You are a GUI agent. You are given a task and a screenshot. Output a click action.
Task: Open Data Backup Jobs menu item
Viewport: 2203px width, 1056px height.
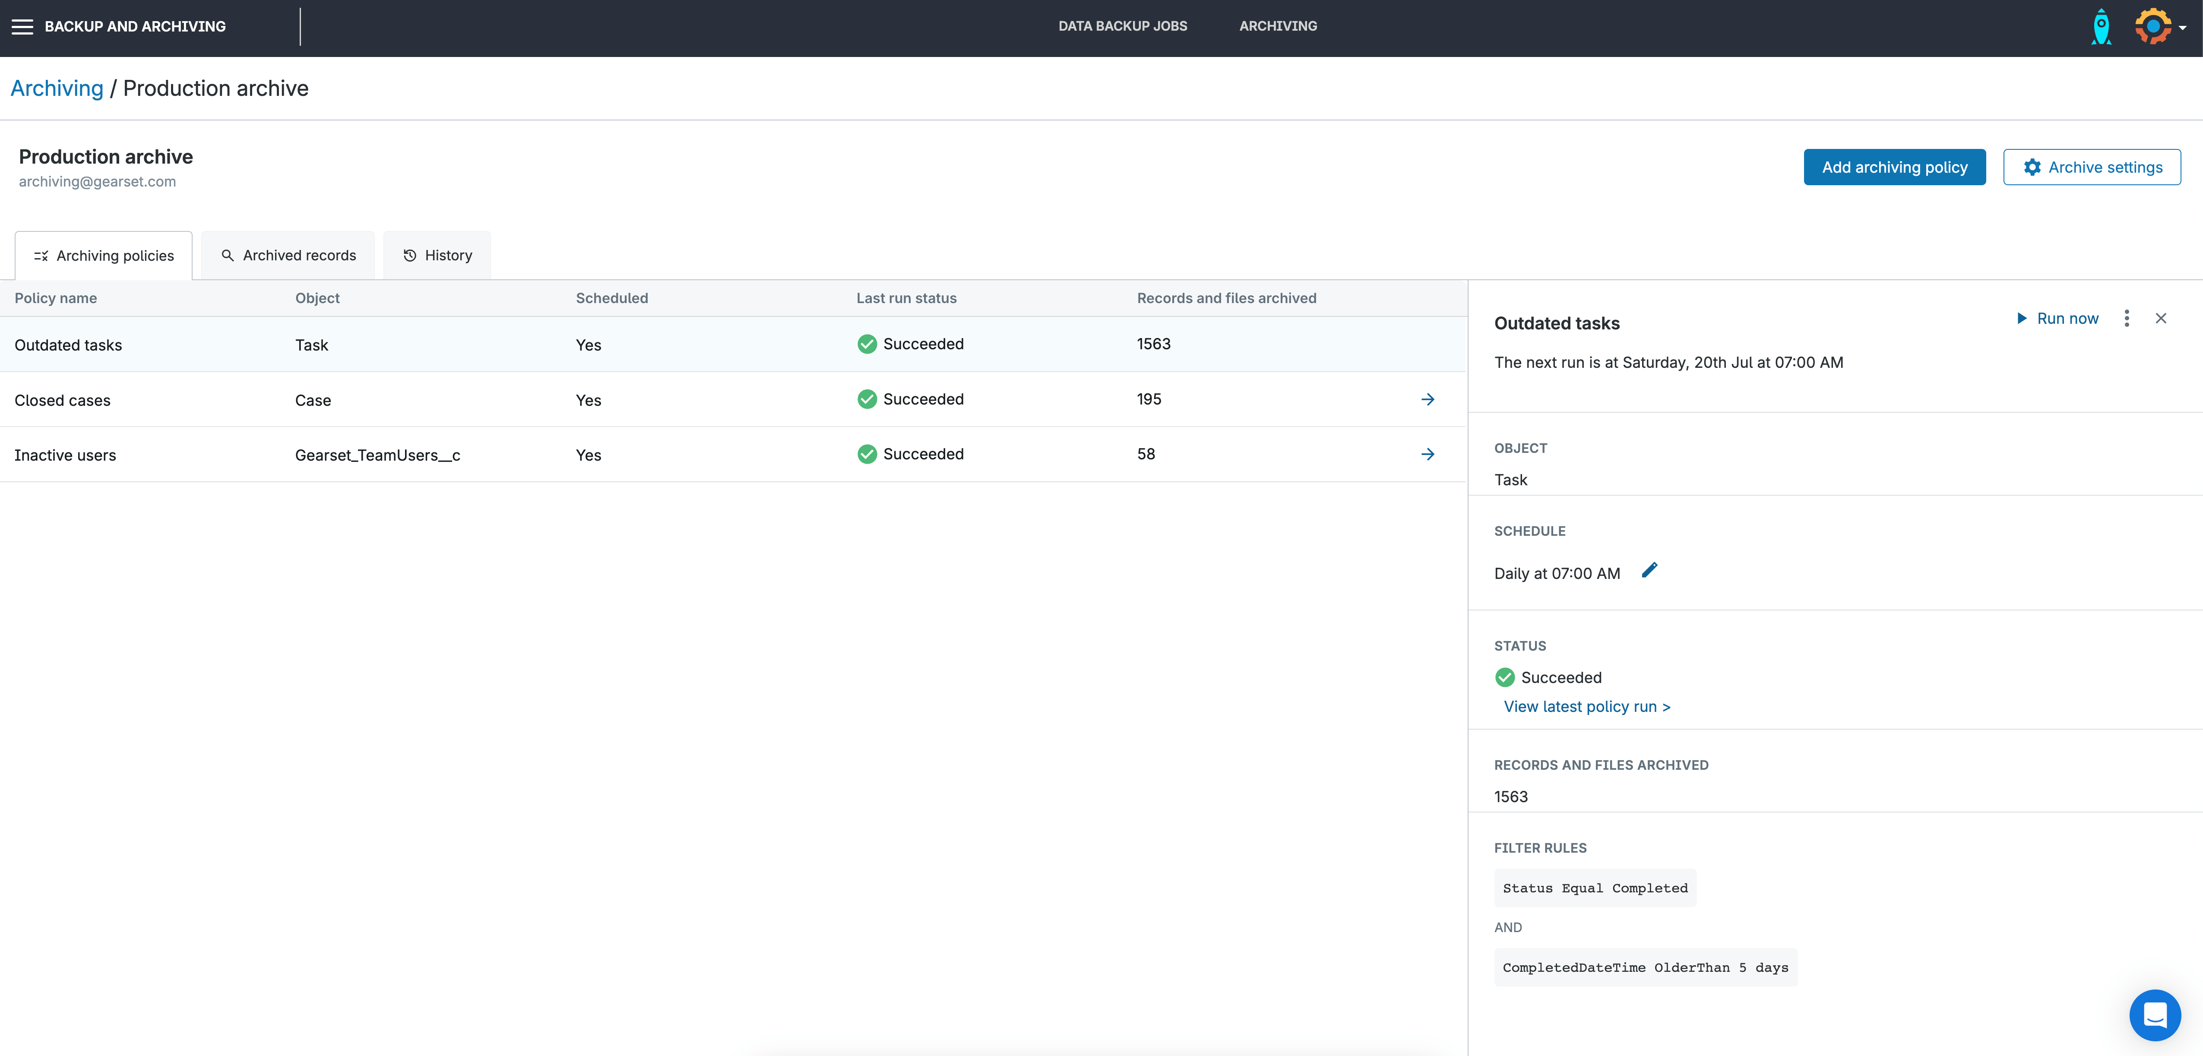tap(1122, 25)
